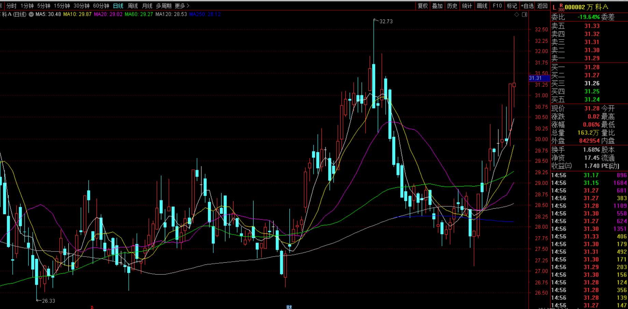Toggle the side panel icon at chart top-right
The height and width of the screenshot is (309, 628).
coord(525,15)
